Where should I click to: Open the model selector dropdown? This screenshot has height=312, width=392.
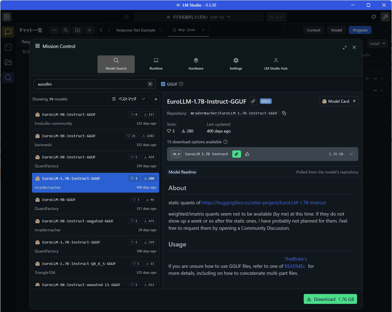pyautogui.click(x=198, y=17)
